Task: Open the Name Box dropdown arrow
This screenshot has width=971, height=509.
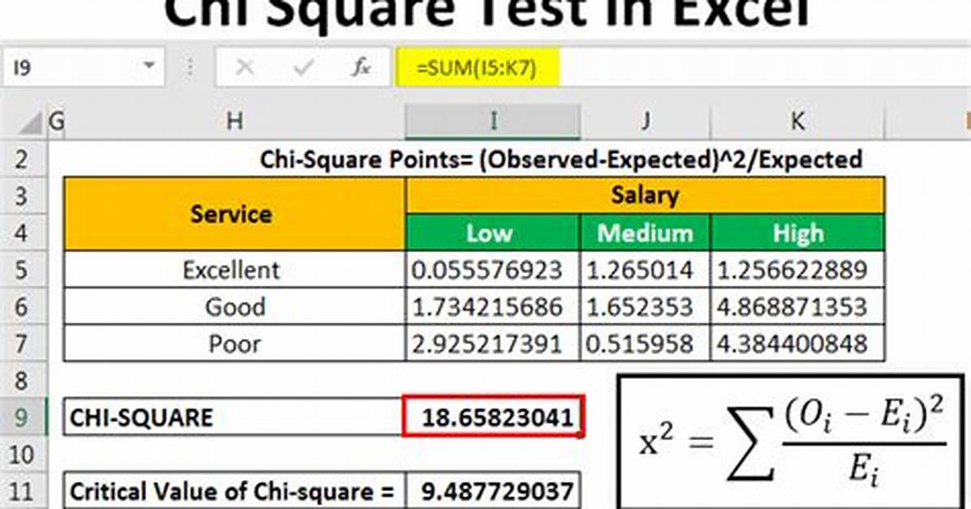Action: [x=149, y=66]
